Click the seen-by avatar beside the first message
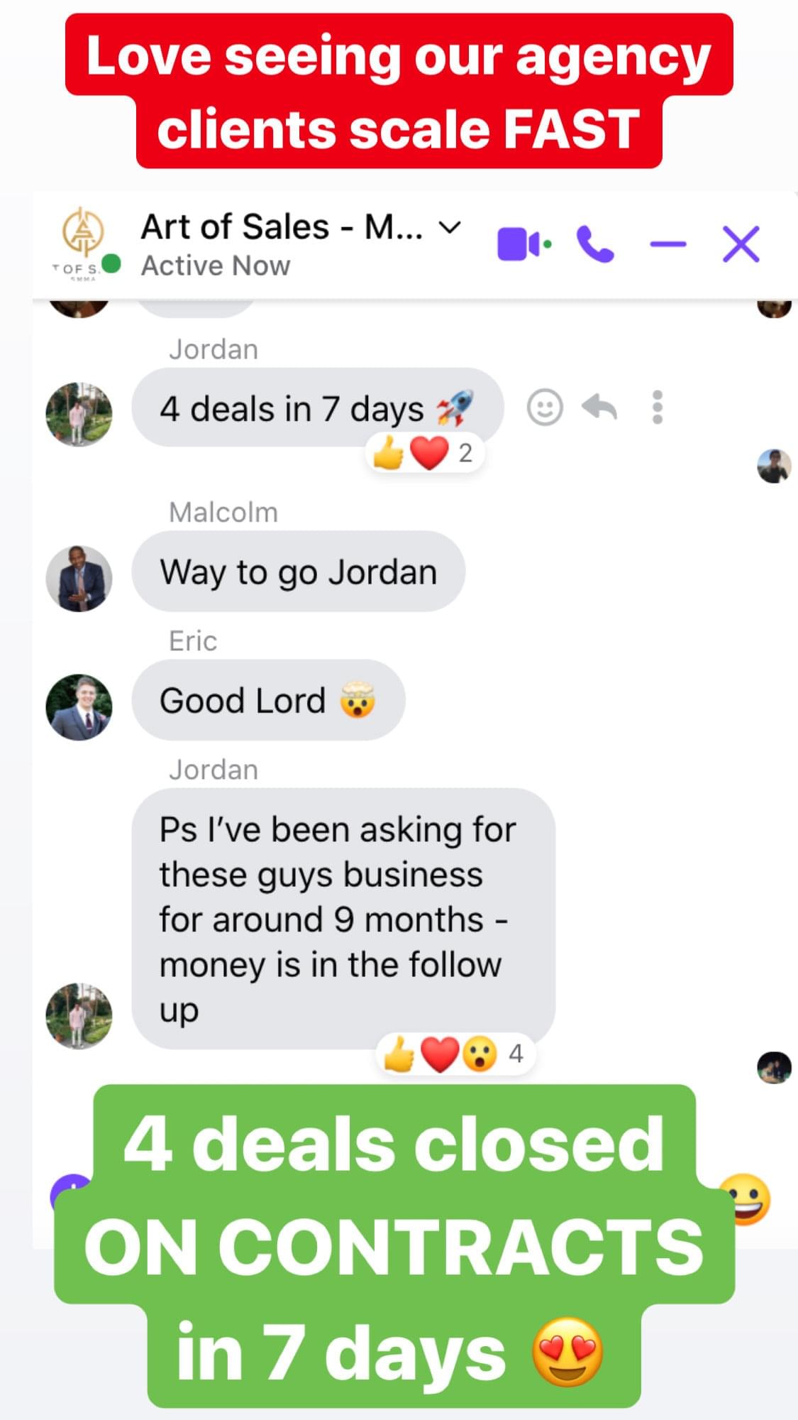This screenshot has height=1420, width=798. pyautogui.click(x=774, y=466)
